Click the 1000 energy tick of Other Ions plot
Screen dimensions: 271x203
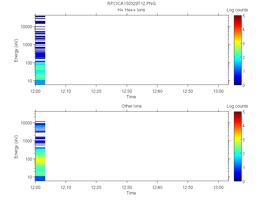click(28, 141)
